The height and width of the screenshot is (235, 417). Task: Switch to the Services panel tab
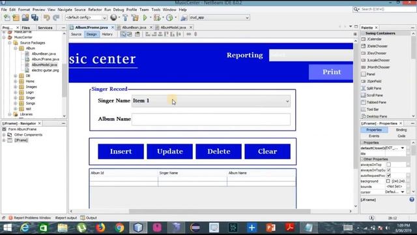(45, 27)
